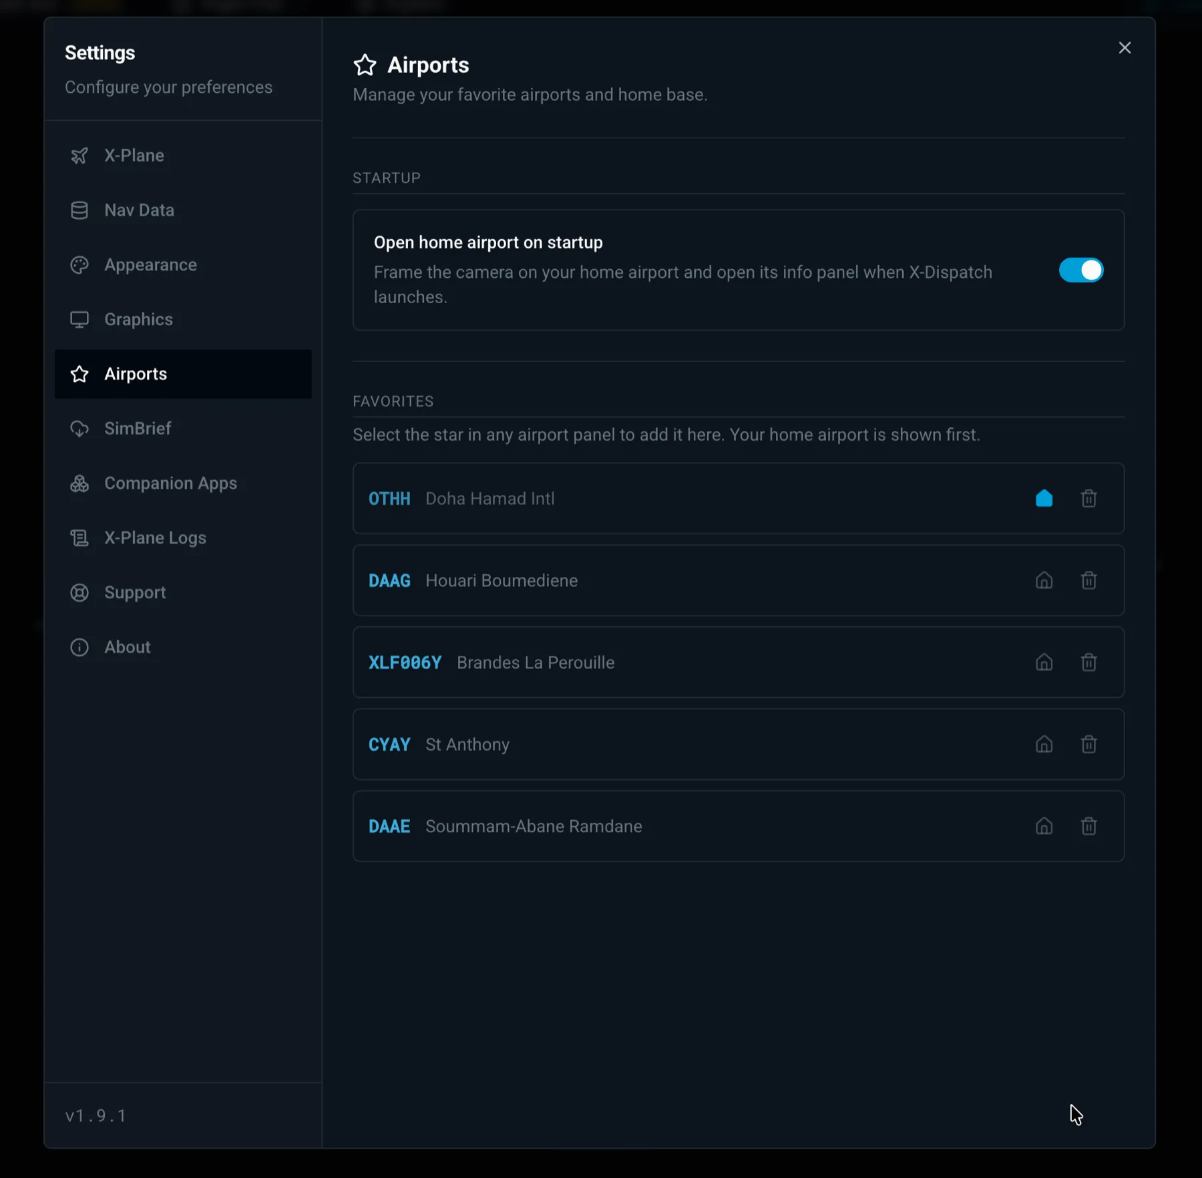1202x1178 pixels.
Task: Click the v1.9.1 version label
Action: pos(95,1115)
